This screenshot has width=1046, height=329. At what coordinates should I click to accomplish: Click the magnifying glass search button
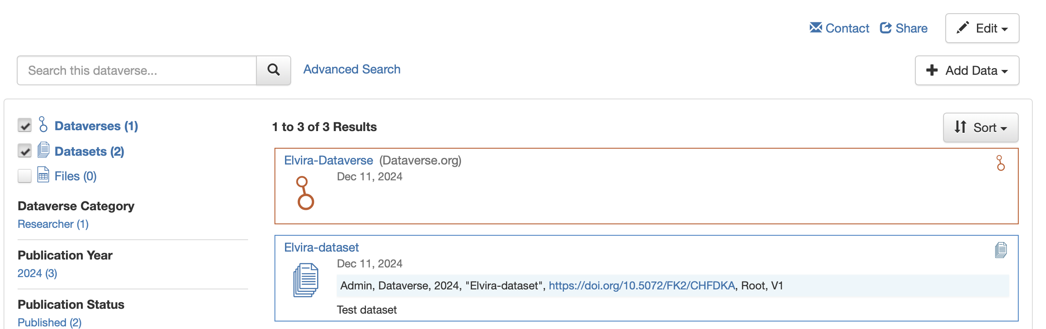[273, 70]
